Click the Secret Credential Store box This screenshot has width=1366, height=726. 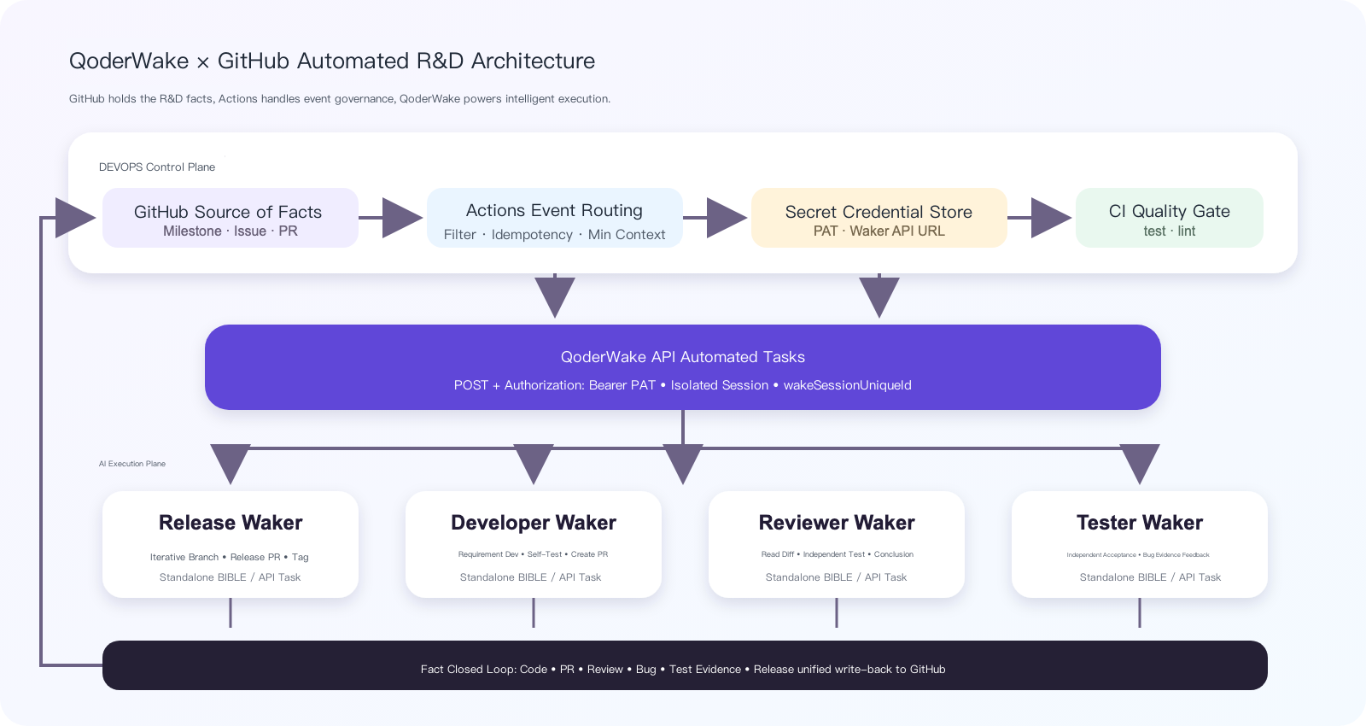pos(879,218)
